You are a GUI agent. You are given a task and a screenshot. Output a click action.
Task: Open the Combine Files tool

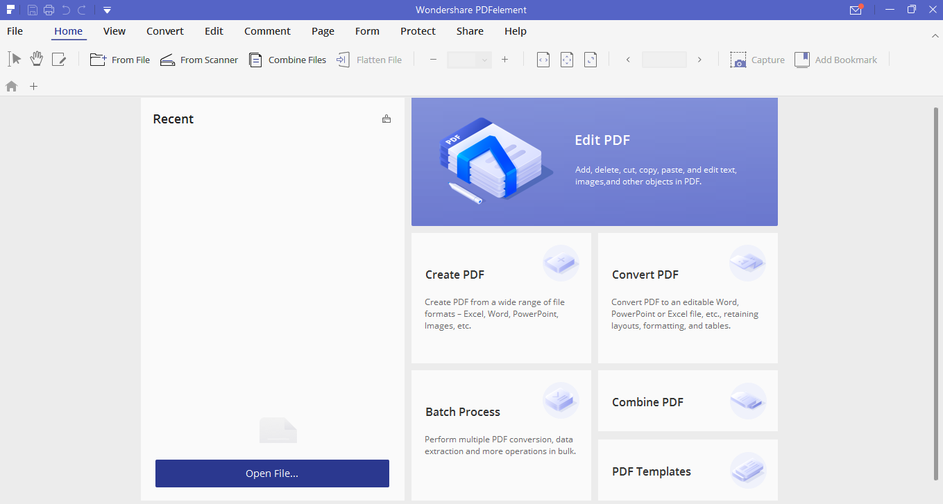[x=287, y=60]
